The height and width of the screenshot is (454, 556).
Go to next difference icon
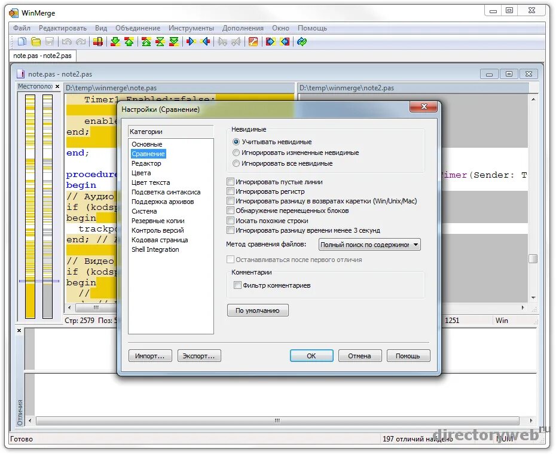coord(115,41)
